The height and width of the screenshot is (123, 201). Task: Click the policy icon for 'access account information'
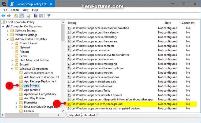(x=69, y=28)
